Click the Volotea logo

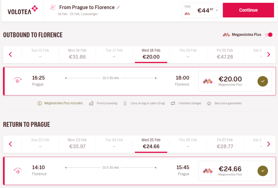tap(23, 10)
